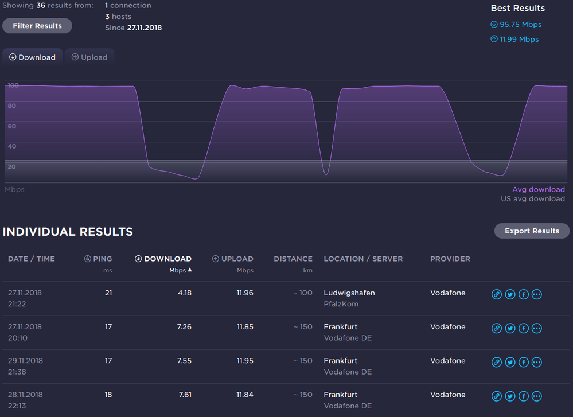Select the 11.84 upload value
Image resolution: width=573 pixels, height=417 pixels.
tap(245, 395)
